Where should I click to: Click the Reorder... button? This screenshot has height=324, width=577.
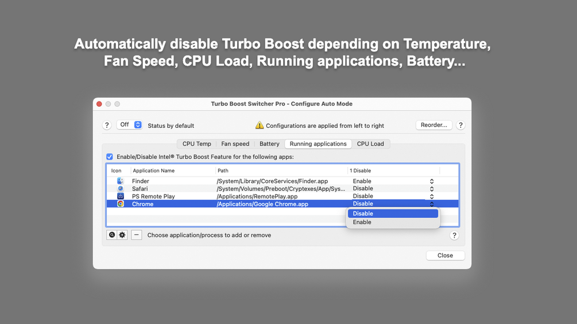pos(434,125)
